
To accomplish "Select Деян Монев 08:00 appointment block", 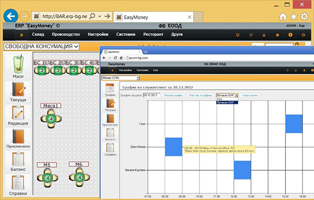I will 173,147.
